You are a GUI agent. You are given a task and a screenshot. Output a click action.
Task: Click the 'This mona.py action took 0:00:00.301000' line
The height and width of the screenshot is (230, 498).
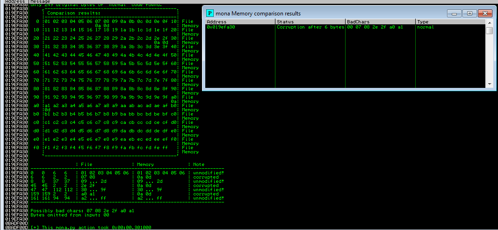91,228
